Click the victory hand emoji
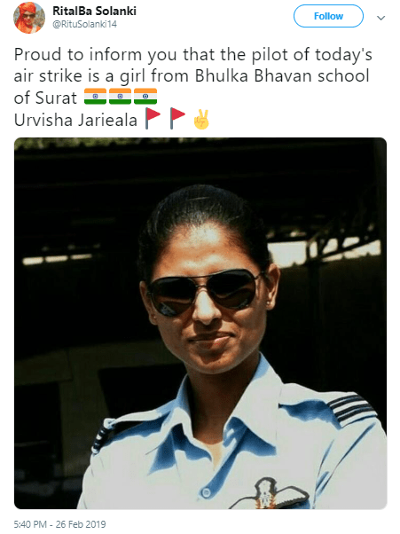This screenshot has height=534, width=400. 201,119
